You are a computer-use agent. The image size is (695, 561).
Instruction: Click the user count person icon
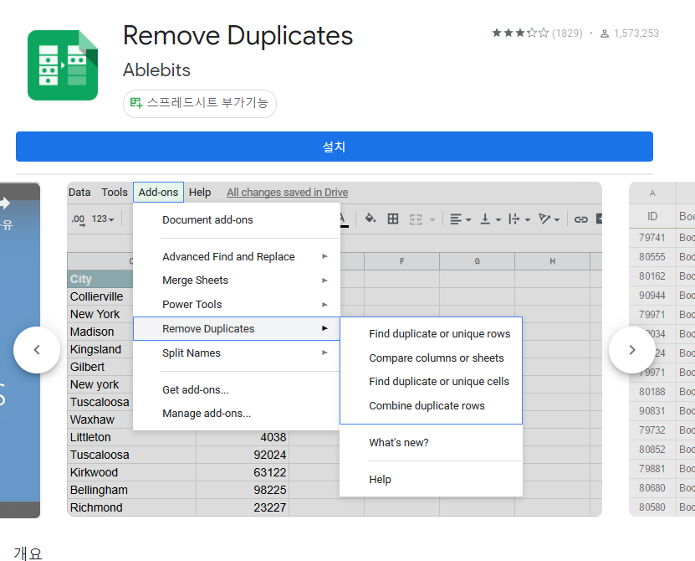(604, 33)
